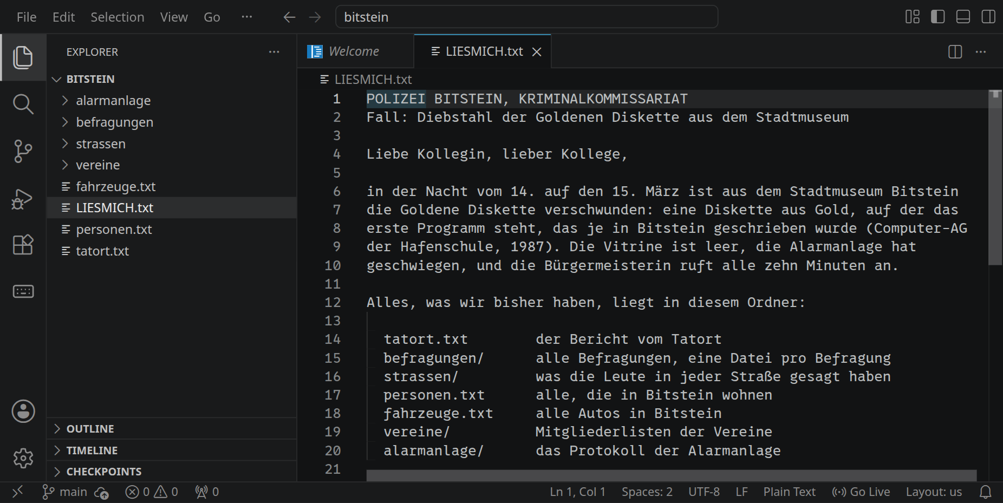Viewport: 1003px width, 503px height.
Task: Open the ports forwarded indicator
Action: point(207,492)
